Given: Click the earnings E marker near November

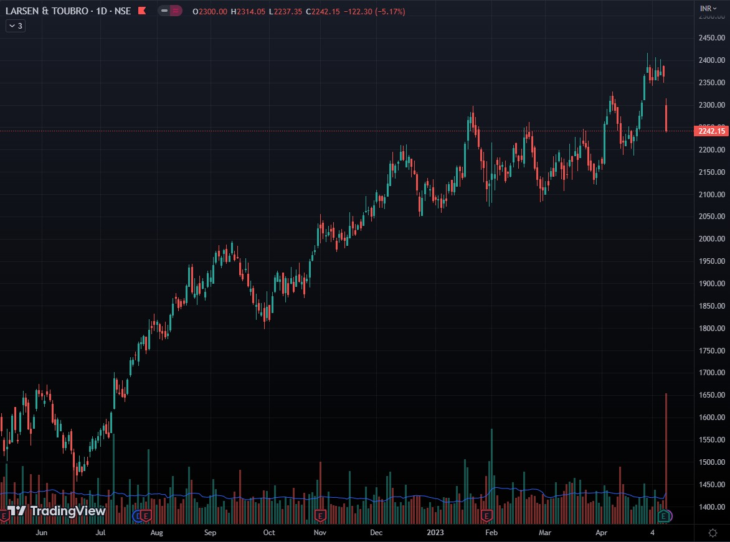Looking at the screenshot, I should coord(320,515).
